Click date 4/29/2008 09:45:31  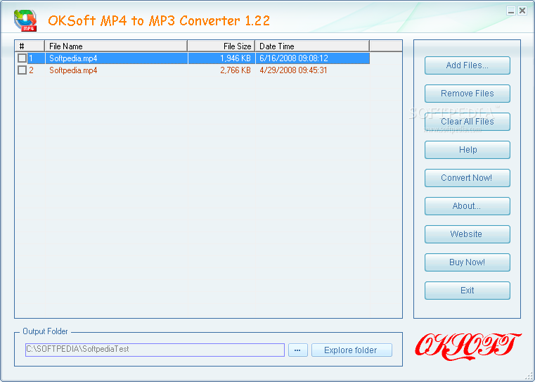pos(293,70)
